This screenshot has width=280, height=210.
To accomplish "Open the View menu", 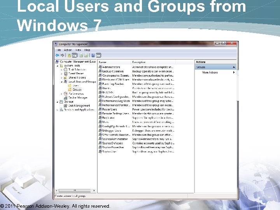I will [78, 50].
